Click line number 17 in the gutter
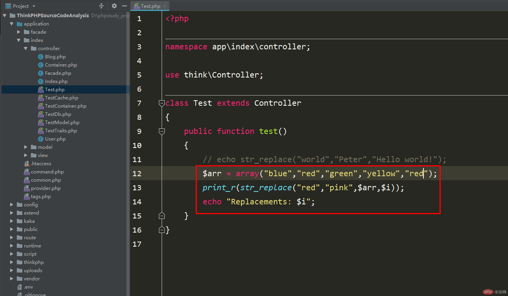 [x=137, y=244]
